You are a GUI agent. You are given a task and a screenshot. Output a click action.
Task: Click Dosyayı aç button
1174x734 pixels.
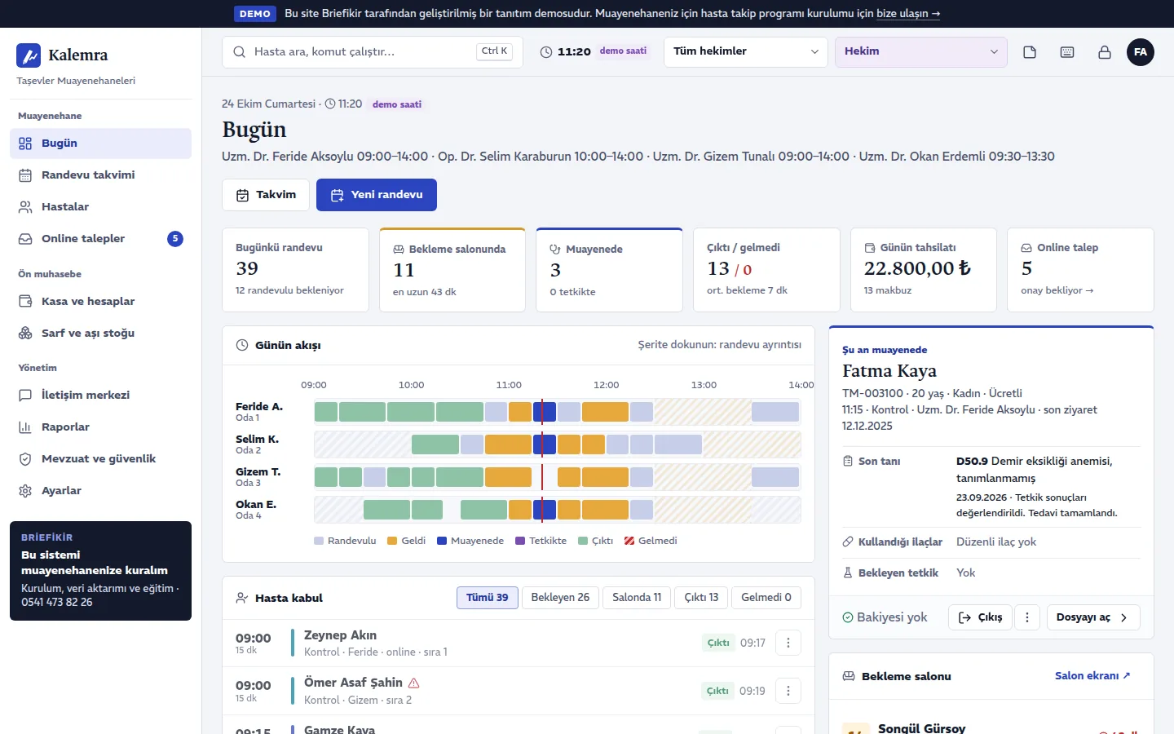(x=1093, y=617)
